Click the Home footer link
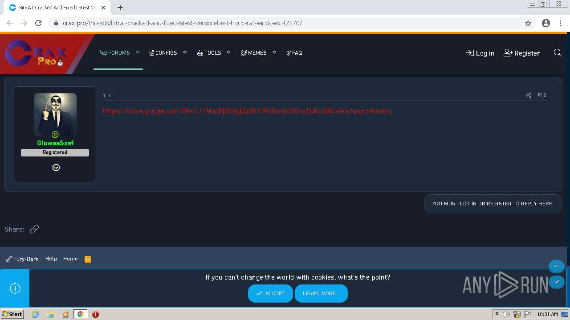Viewport: 570px width, 320px height. 70,259
